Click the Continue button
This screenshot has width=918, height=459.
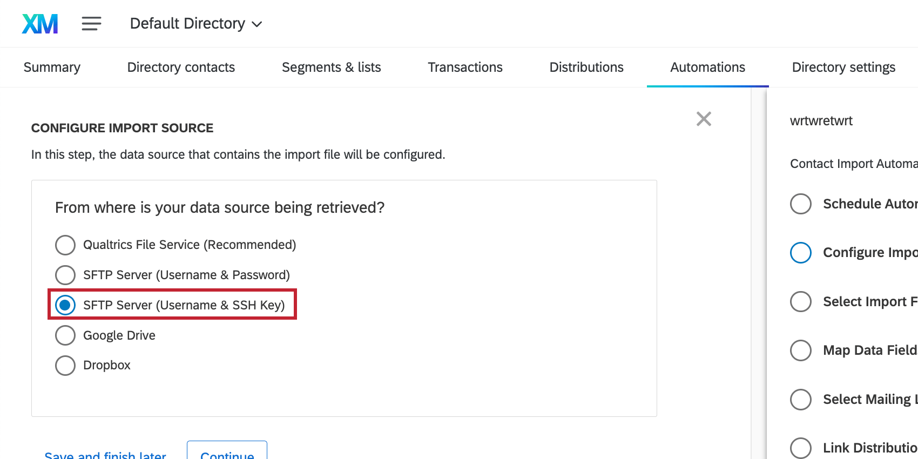(227, 451)
